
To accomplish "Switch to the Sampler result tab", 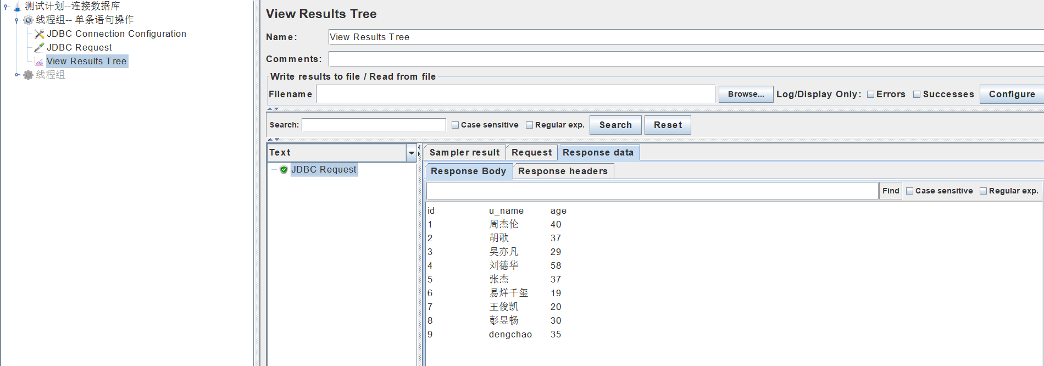I will [x=464, y=153].
